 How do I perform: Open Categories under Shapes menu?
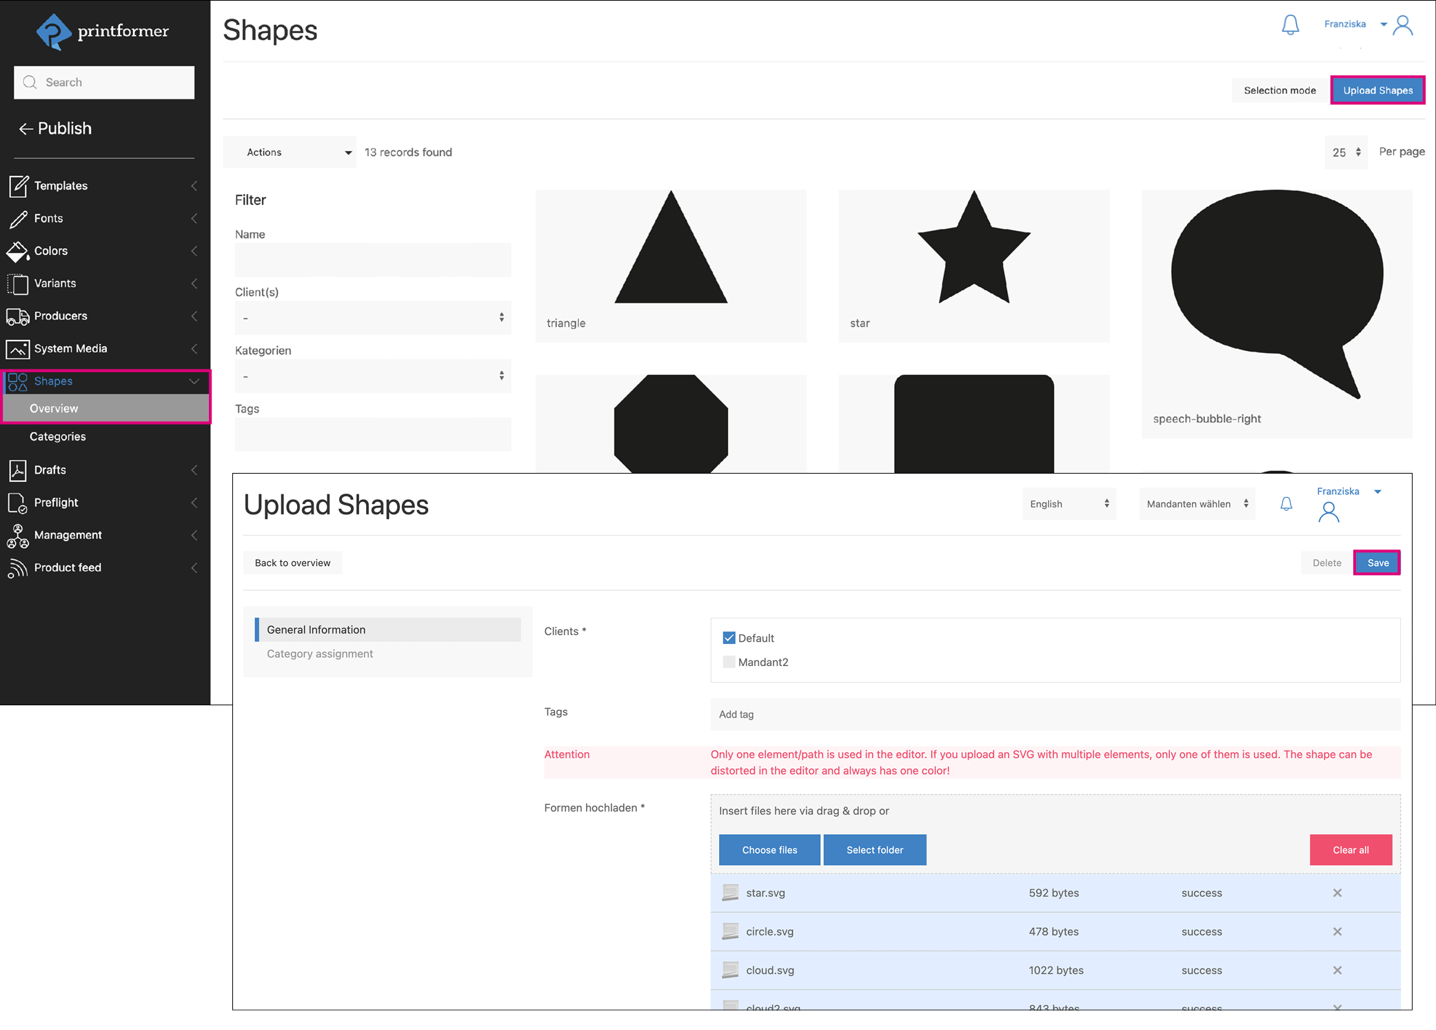[58, 436]
